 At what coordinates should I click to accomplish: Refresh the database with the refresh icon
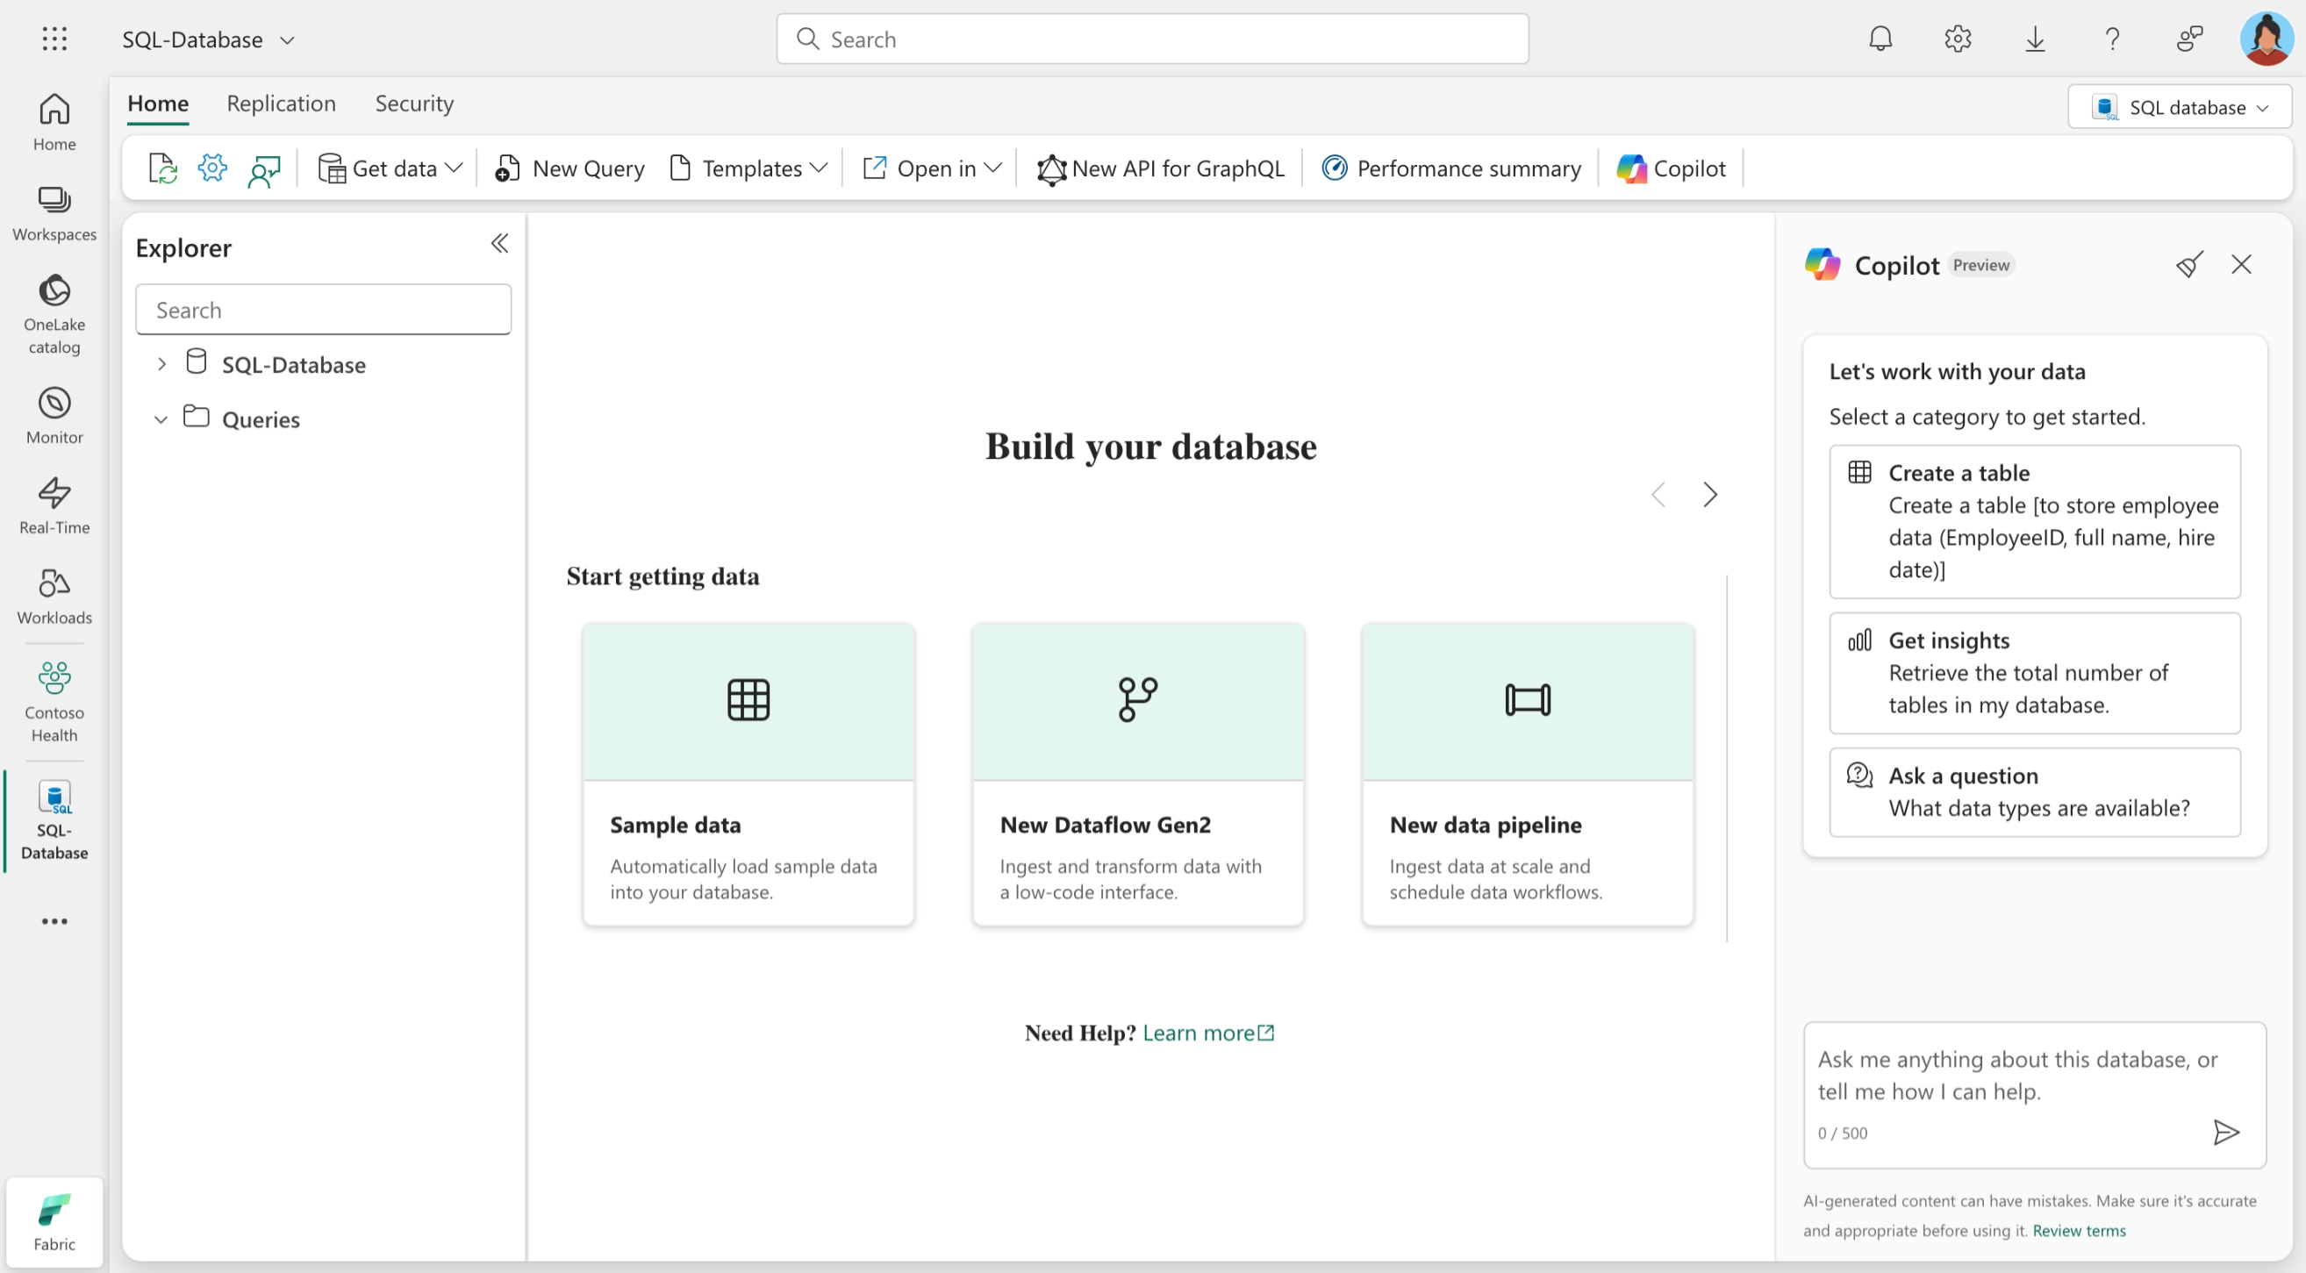pos(162,168)
